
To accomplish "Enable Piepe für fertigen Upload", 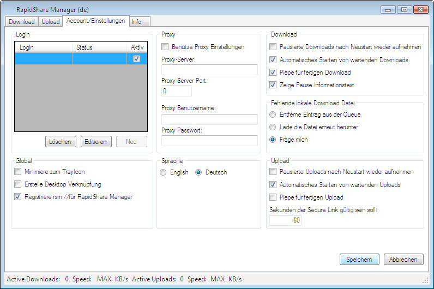I will pos(273,197).
